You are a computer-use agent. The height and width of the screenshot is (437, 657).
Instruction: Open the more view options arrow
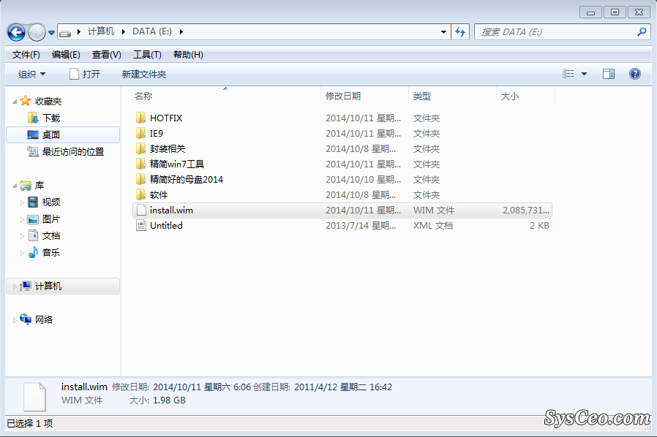pos(584,74)
